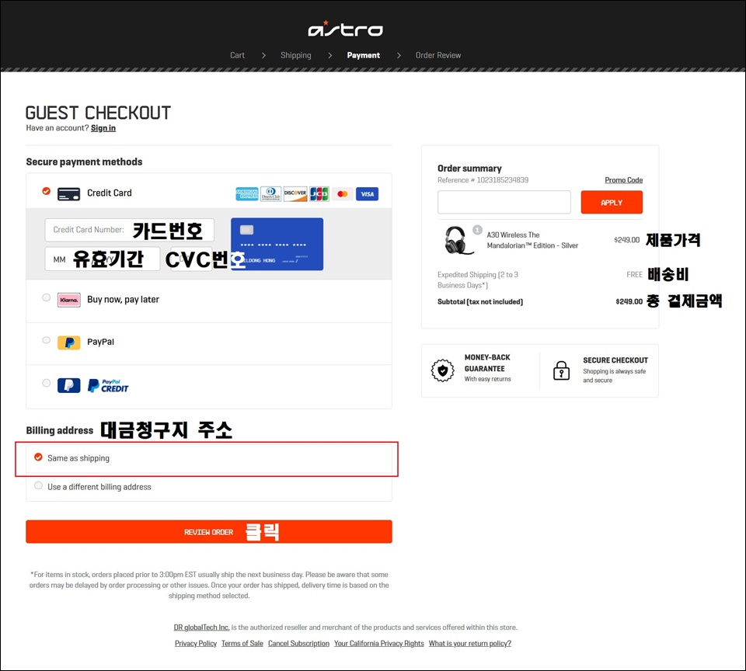Click the Subtotal (tax not included) label
The width and height of the screenshot is (746, 671).
click(480, 302)
